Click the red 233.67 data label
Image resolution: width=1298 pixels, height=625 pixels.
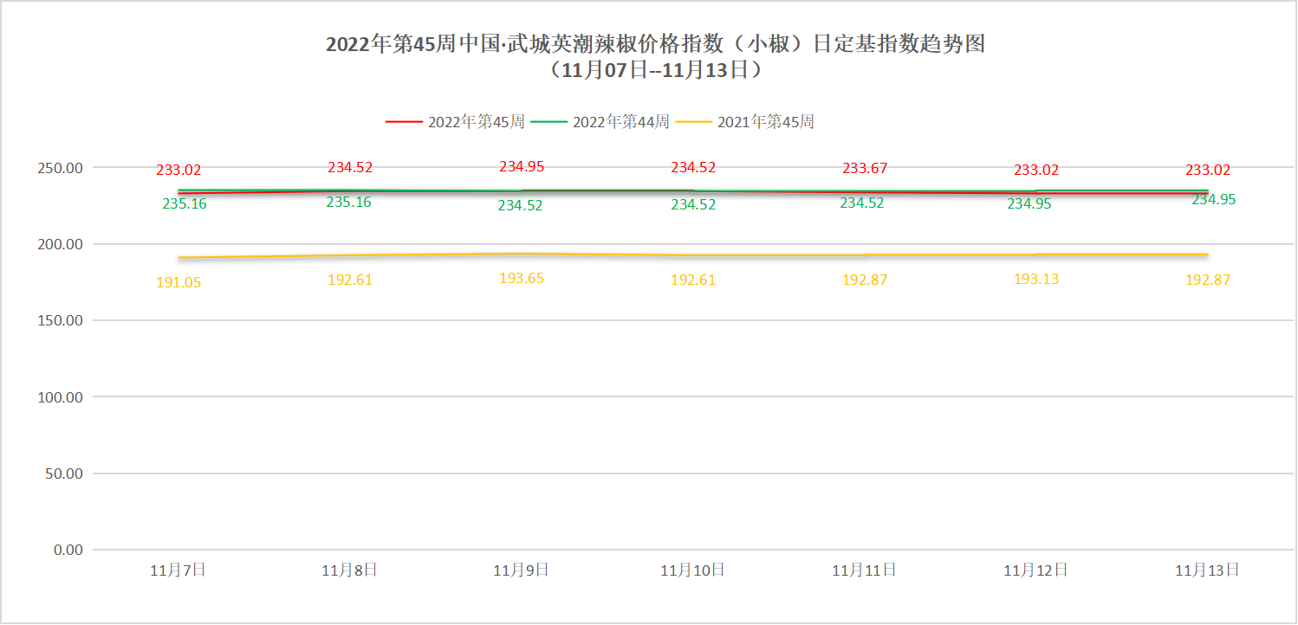865,168
